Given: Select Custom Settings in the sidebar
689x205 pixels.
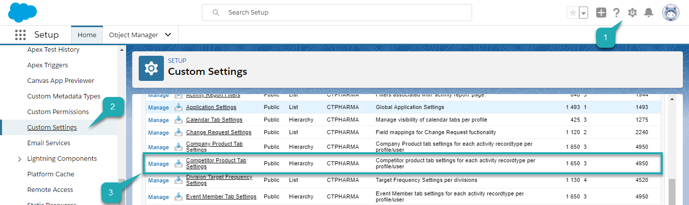Looking at the screenshot, I should pyautogui.click(x=52, y=127).
